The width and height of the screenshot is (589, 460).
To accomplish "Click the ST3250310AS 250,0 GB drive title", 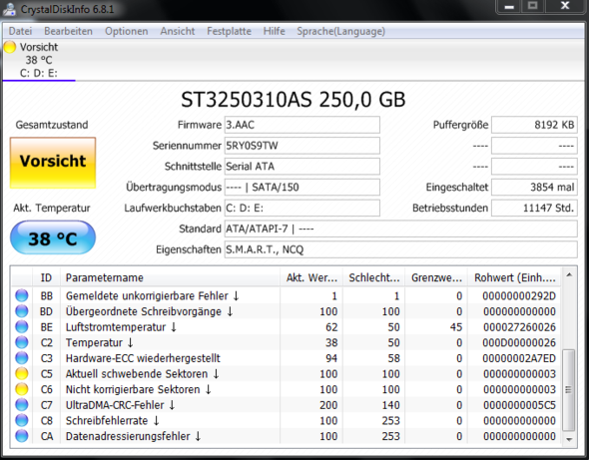I will 293,100.
